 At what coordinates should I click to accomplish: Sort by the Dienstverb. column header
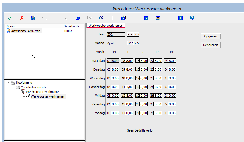[x=72, y=26]
